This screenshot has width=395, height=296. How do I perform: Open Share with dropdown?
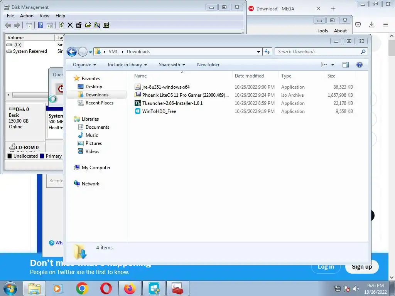[172, 65]
